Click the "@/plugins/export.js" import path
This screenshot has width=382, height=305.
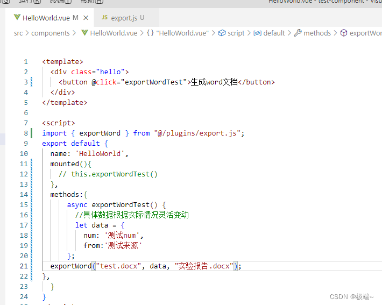click(197, 133)
